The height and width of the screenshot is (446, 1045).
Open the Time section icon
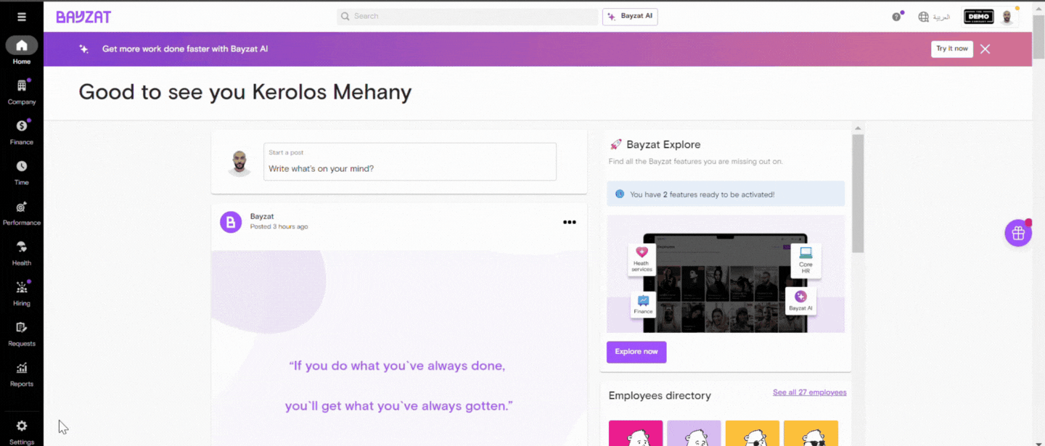click(22, 166)
